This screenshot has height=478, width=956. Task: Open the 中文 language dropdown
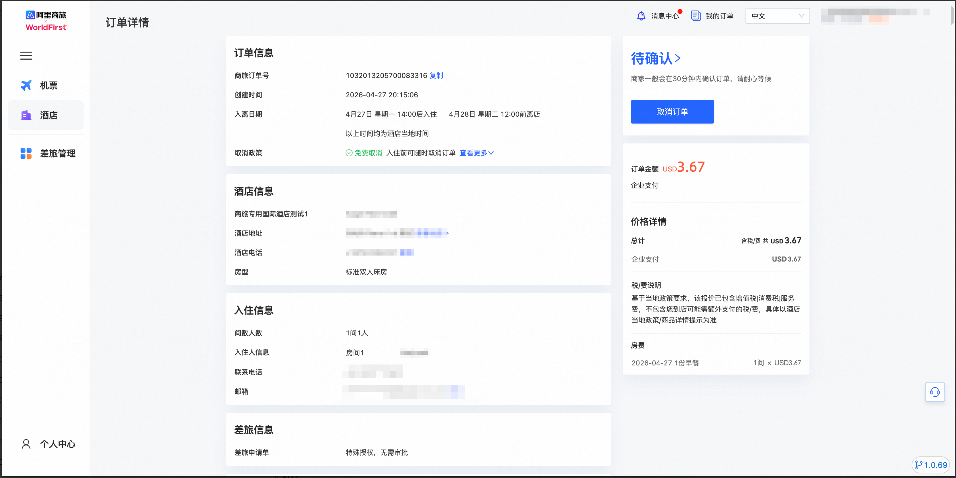pyautogui.click(x=777, y=16)
